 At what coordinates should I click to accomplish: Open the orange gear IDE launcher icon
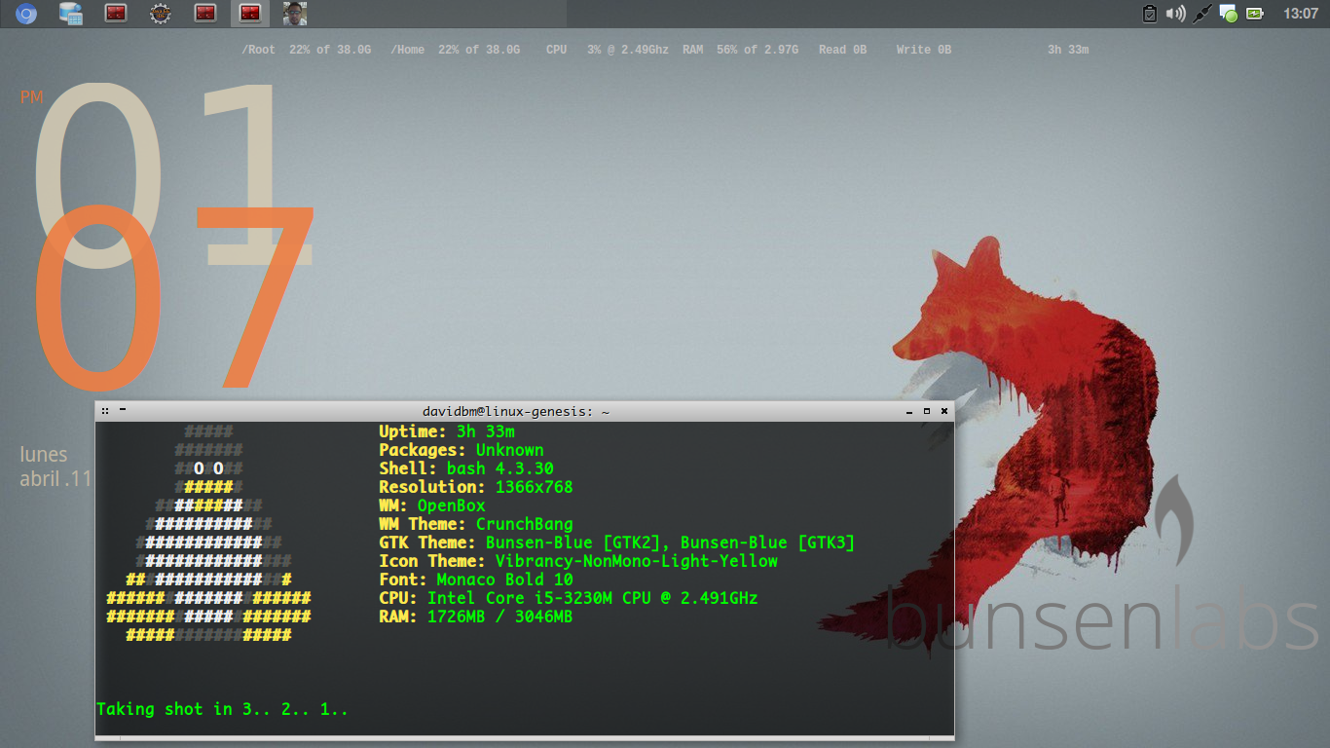(x=161, y=14)
